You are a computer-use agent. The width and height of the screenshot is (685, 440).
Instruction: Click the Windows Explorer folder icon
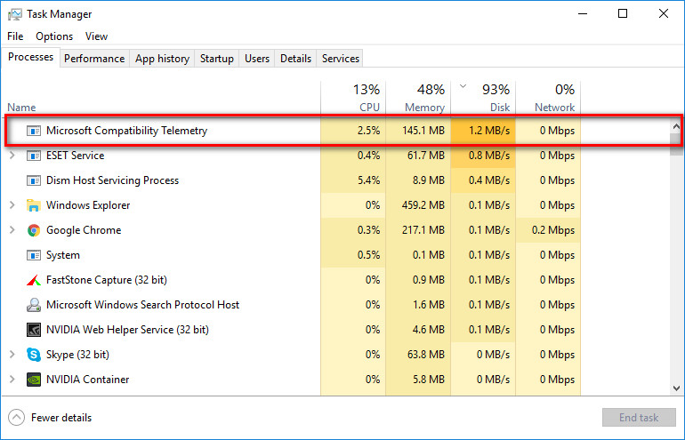[x=34, y=205]
